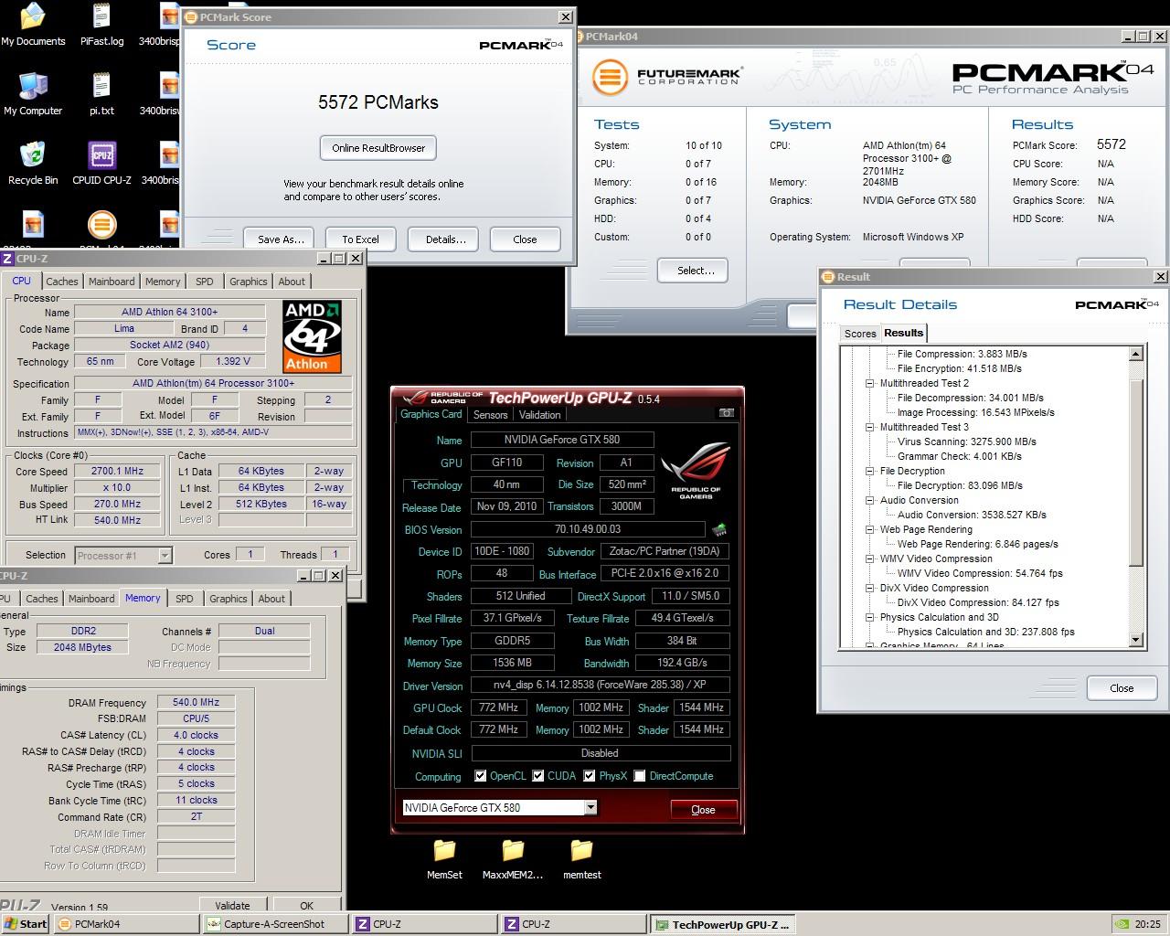
Task: Switch to TechPowerUp GPU-Z taskbar item
Action: click(x=723, y=924)
